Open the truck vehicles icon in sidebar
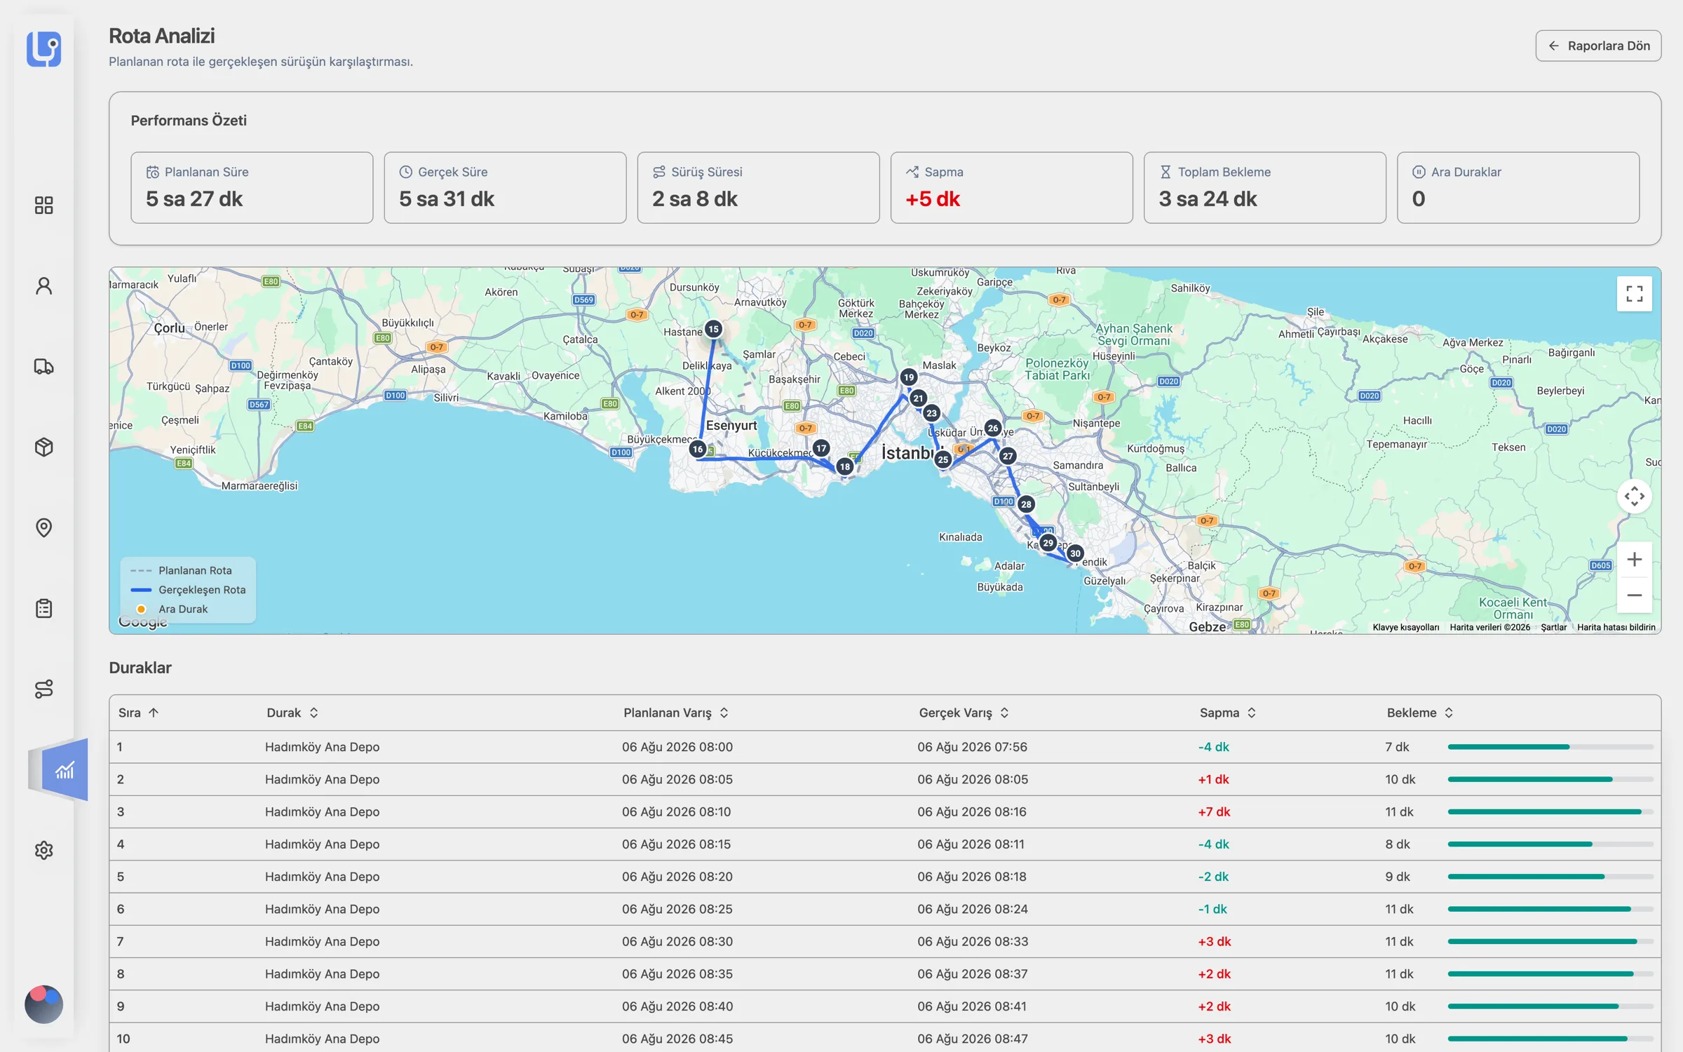1683x1052 pixels. pyautogui.click(x=43, y=366)
